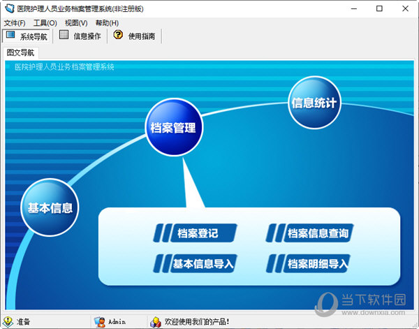
Task: Expand the 帮助(H) menu
Action: click(x=107, y=23)
